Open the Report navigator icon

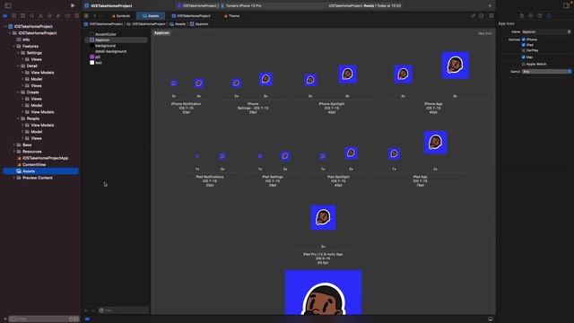(x=76, y=16)
